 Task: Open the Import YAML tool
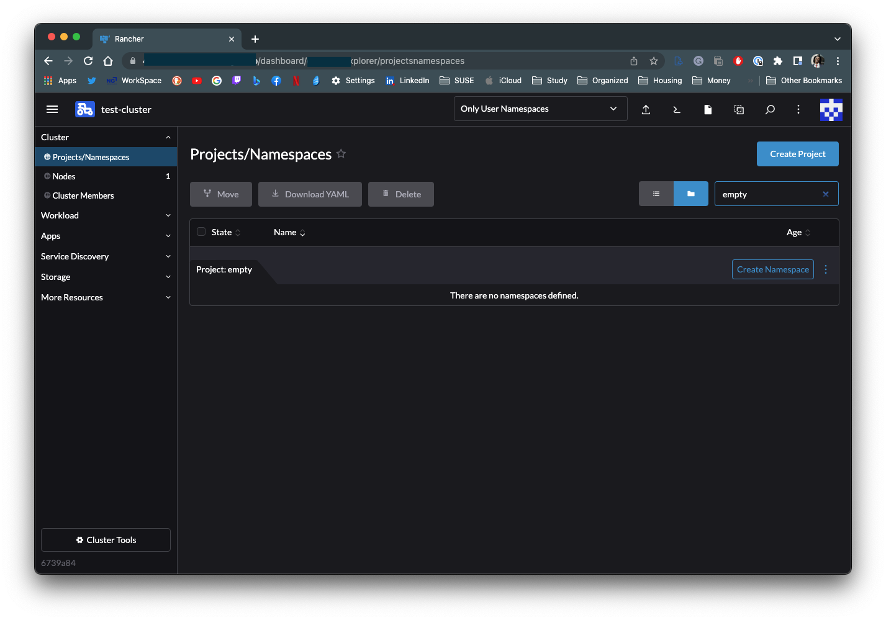646,109
